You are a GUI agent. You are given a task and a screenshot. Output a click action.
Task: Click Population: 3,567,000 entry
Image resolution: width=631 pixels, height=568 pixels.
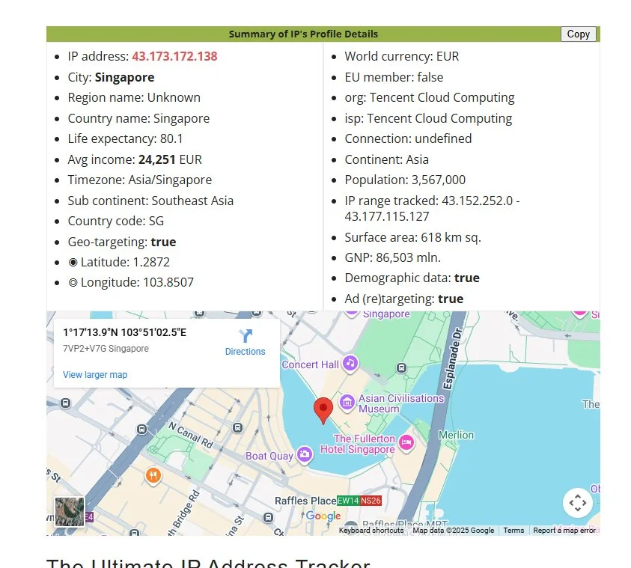click(405, 180)
